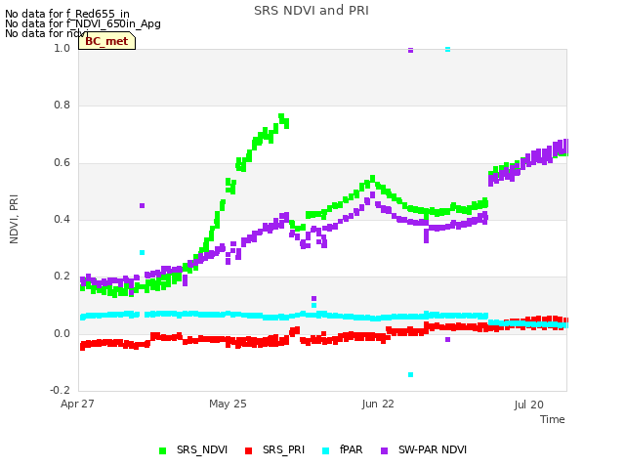Click the 0.0 y-axis tick label
Screen dimensions: 625x469
point(62,333)
